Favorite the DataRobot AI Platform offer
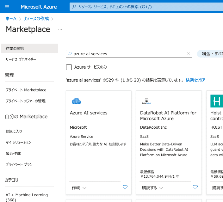This screenshot has width=223, height=202. [x=195, y=187]
